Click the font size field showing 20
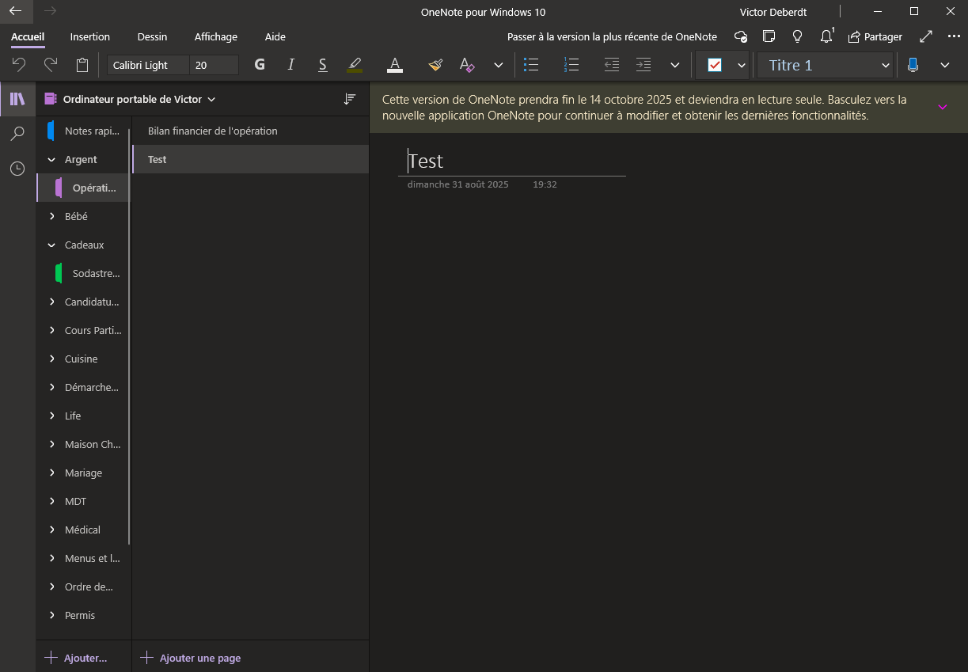Screen dimensions: 968x672 tap(214, 65)
